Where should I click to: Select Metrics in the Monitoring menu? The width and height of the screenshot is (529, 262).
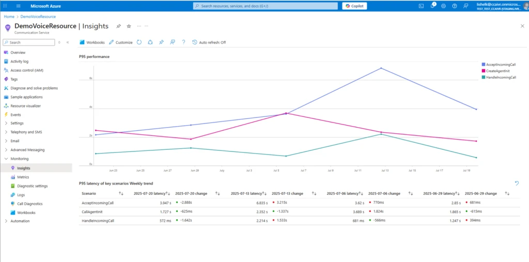[23, 177]
